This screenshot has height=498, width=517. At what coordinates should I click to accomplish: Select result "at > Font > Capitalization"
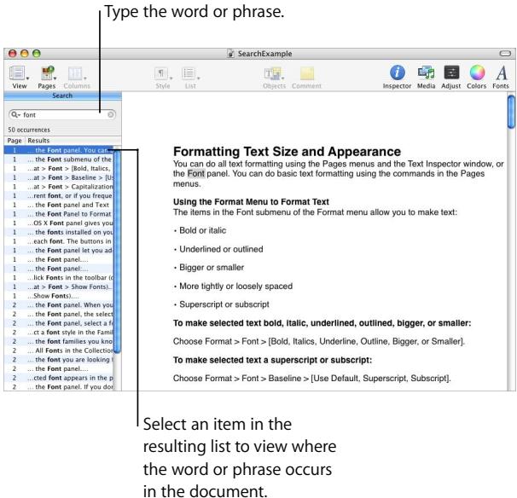click(59, 187)
